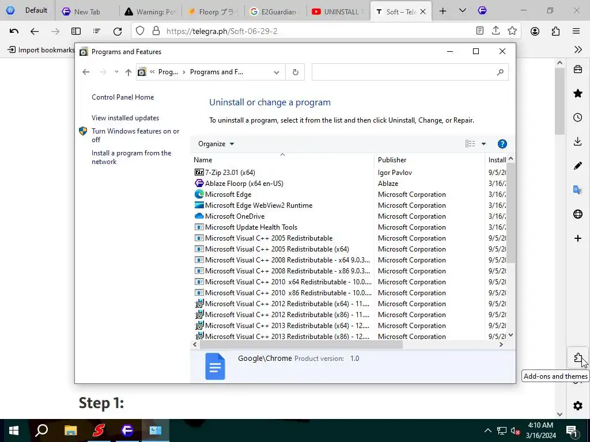Image resolution: width=590 pixels, height=442 pixels.
Task: Expand the address path history dropdown
Action: (277, 72)
